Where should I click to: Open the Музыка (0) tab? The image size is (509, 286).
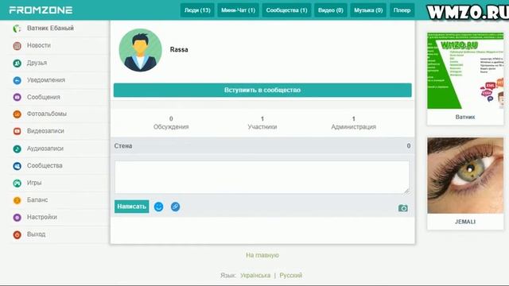(x=368, y=10)
